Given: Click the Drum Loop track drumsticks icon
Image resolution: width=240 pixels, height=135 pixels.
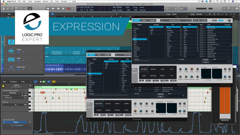Looking at the screenshot, I should coord(12,68).
